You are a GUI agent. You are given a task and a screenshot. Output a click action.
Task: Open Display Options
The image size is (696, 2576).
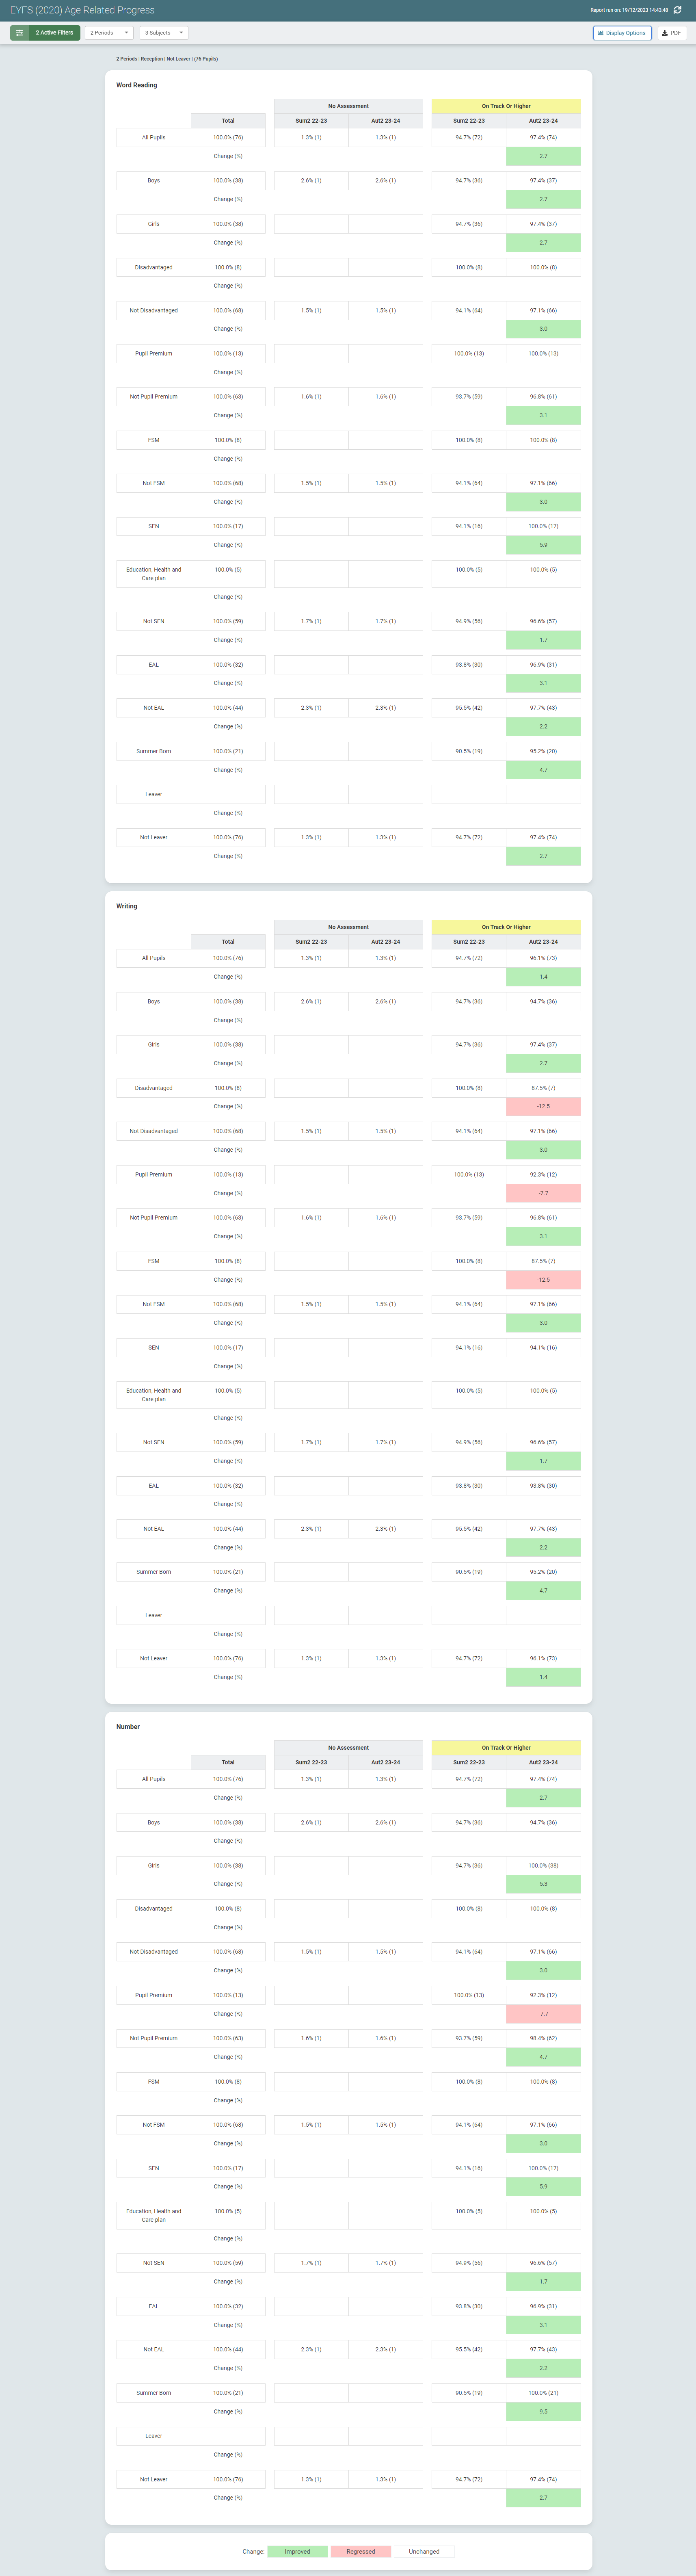(x=622, y=33)
